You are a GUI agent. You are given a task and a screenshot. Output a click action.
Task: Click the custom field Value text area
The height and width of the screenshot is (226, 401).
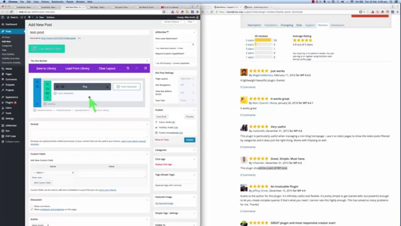[x=112, y=174]
